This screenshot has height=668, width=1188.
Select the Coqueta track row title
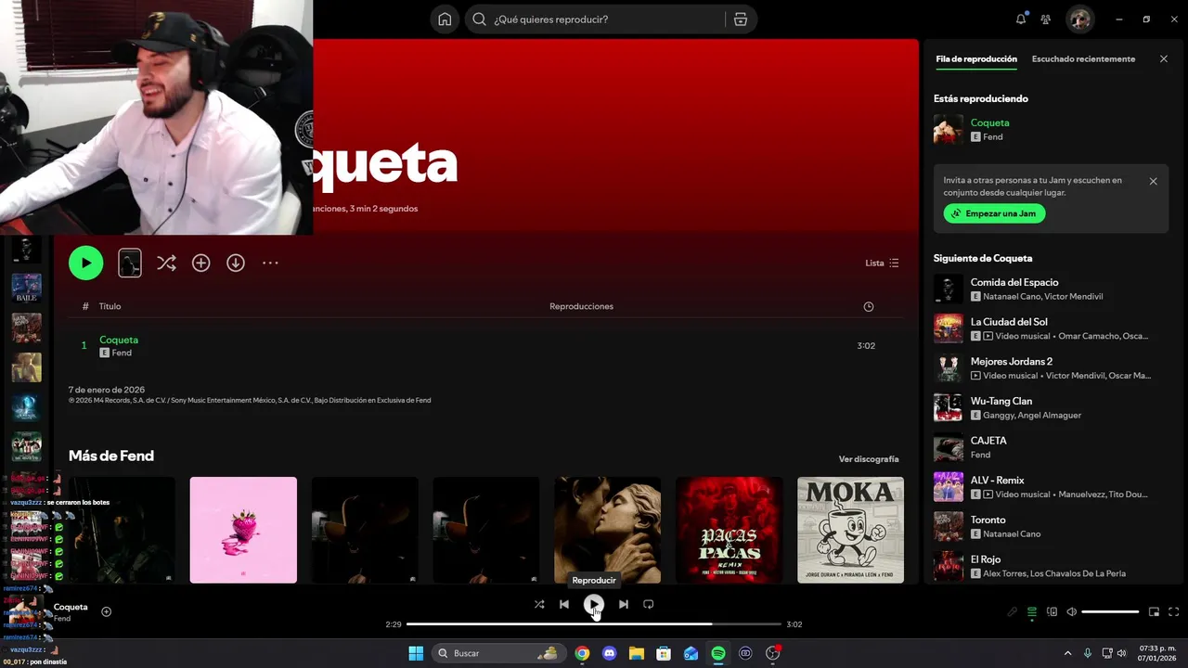pyautogui.click(x=119, y=340)
